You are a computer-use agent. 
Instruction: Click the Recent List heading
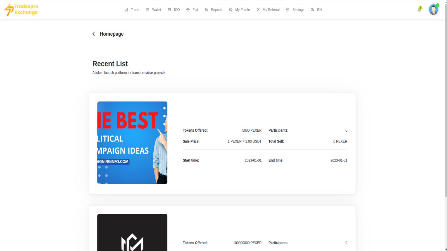click(110, 64)
